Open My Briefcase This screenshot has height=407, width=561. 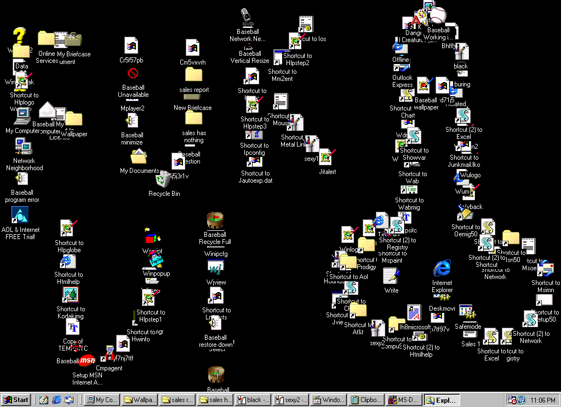[x=74, y=39]
